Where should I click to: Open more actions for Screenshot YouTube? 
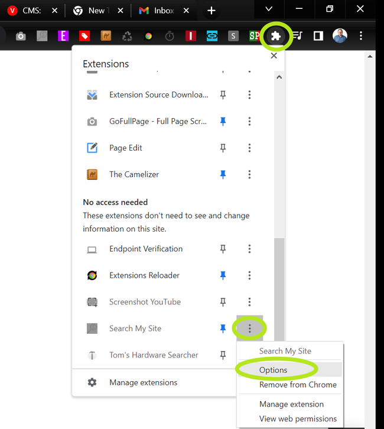(249, 302)
